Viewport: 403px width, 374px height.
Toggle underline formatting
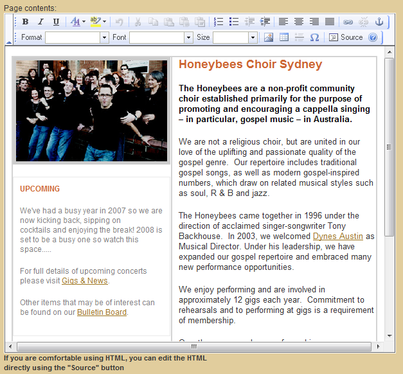56,22
